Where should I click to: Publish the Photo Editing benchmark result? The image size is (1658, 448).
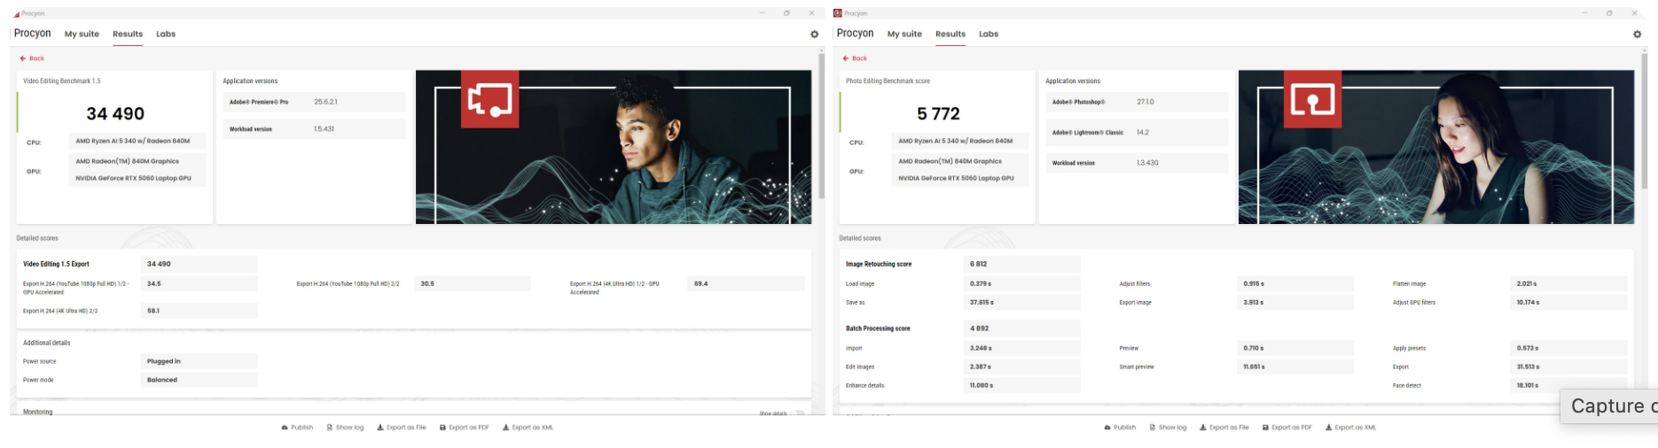(x=1120, y=428)
